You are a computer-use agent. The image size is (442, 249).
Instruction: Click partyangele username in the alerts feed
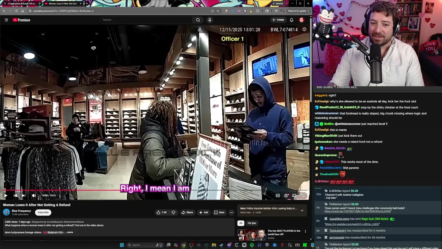[337, 238]
